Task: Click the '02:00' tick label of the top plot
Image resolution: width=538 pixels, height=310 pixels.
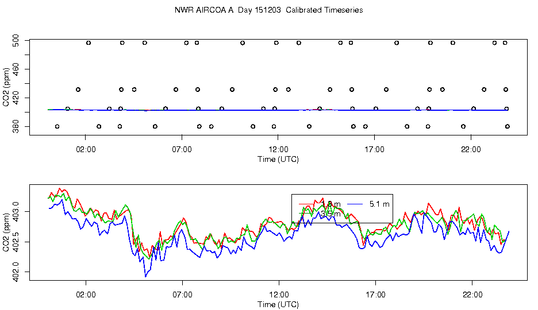Action: point(86,149)
